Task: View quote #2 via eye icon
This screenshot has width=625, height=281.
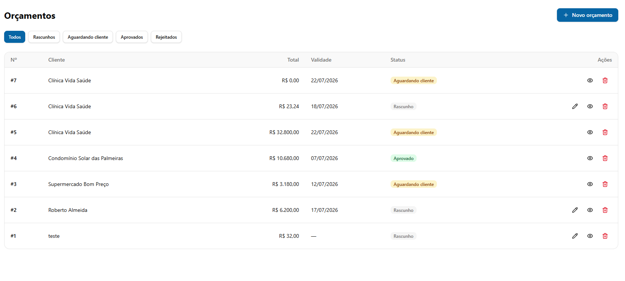Action: click(x=590, y=210)
